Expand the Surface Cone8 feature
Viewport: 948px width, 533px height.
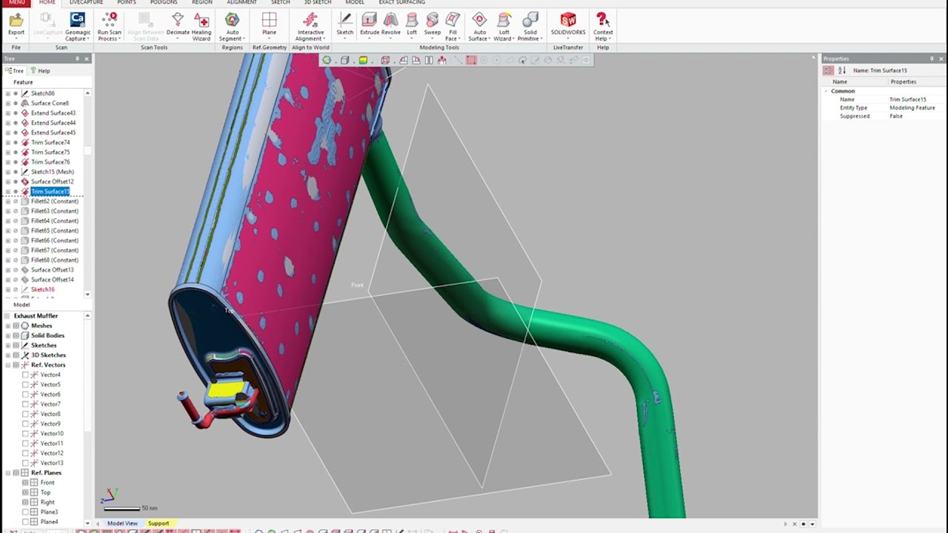point(7,103)
